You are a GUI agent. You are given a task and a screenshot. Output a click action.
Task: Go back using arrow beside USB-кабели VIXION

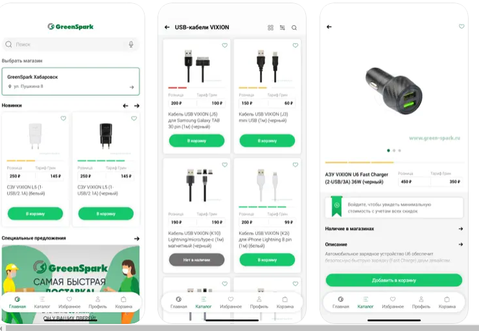[x=167, y=27]
